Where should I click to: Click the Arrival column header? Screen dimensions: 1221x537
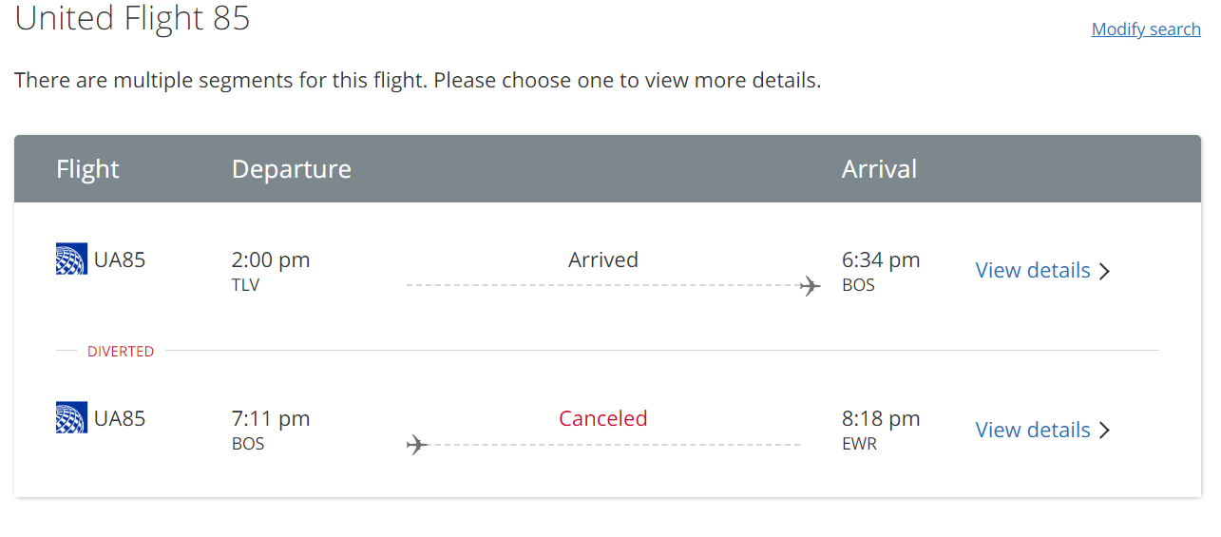point(880,169)
